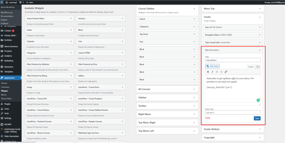
Task: Open WooCommerce in admin sidebar
Action: point(11,46)
